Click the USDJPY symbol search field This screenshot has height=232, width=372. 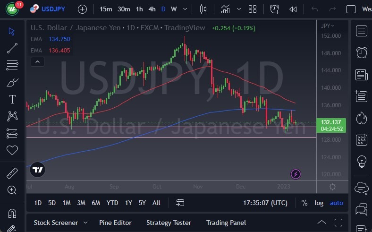(x=53, y=9)
